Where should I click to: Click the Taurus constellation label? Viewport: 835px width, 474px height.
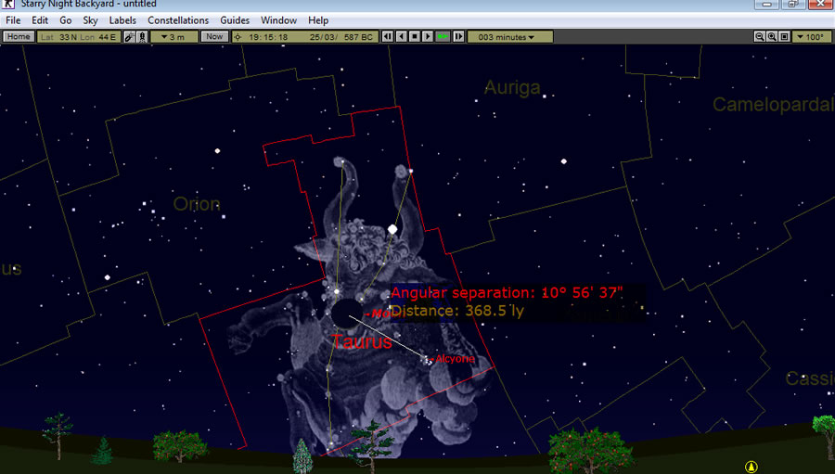[362, 341]
